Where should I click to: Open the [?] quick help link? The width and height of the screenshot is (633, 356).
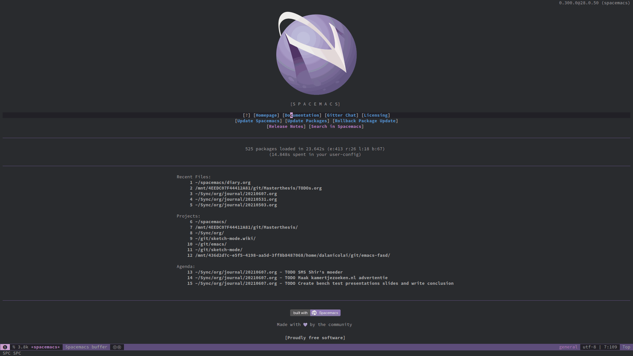click(x=247, y=115)
